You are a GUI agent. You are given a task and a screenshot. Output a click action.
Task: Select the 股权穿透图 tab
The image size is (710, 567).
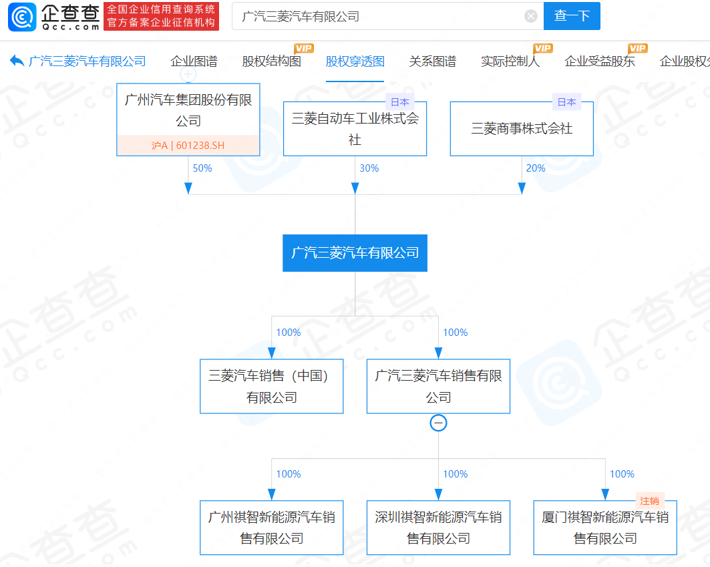pos(355,61)
